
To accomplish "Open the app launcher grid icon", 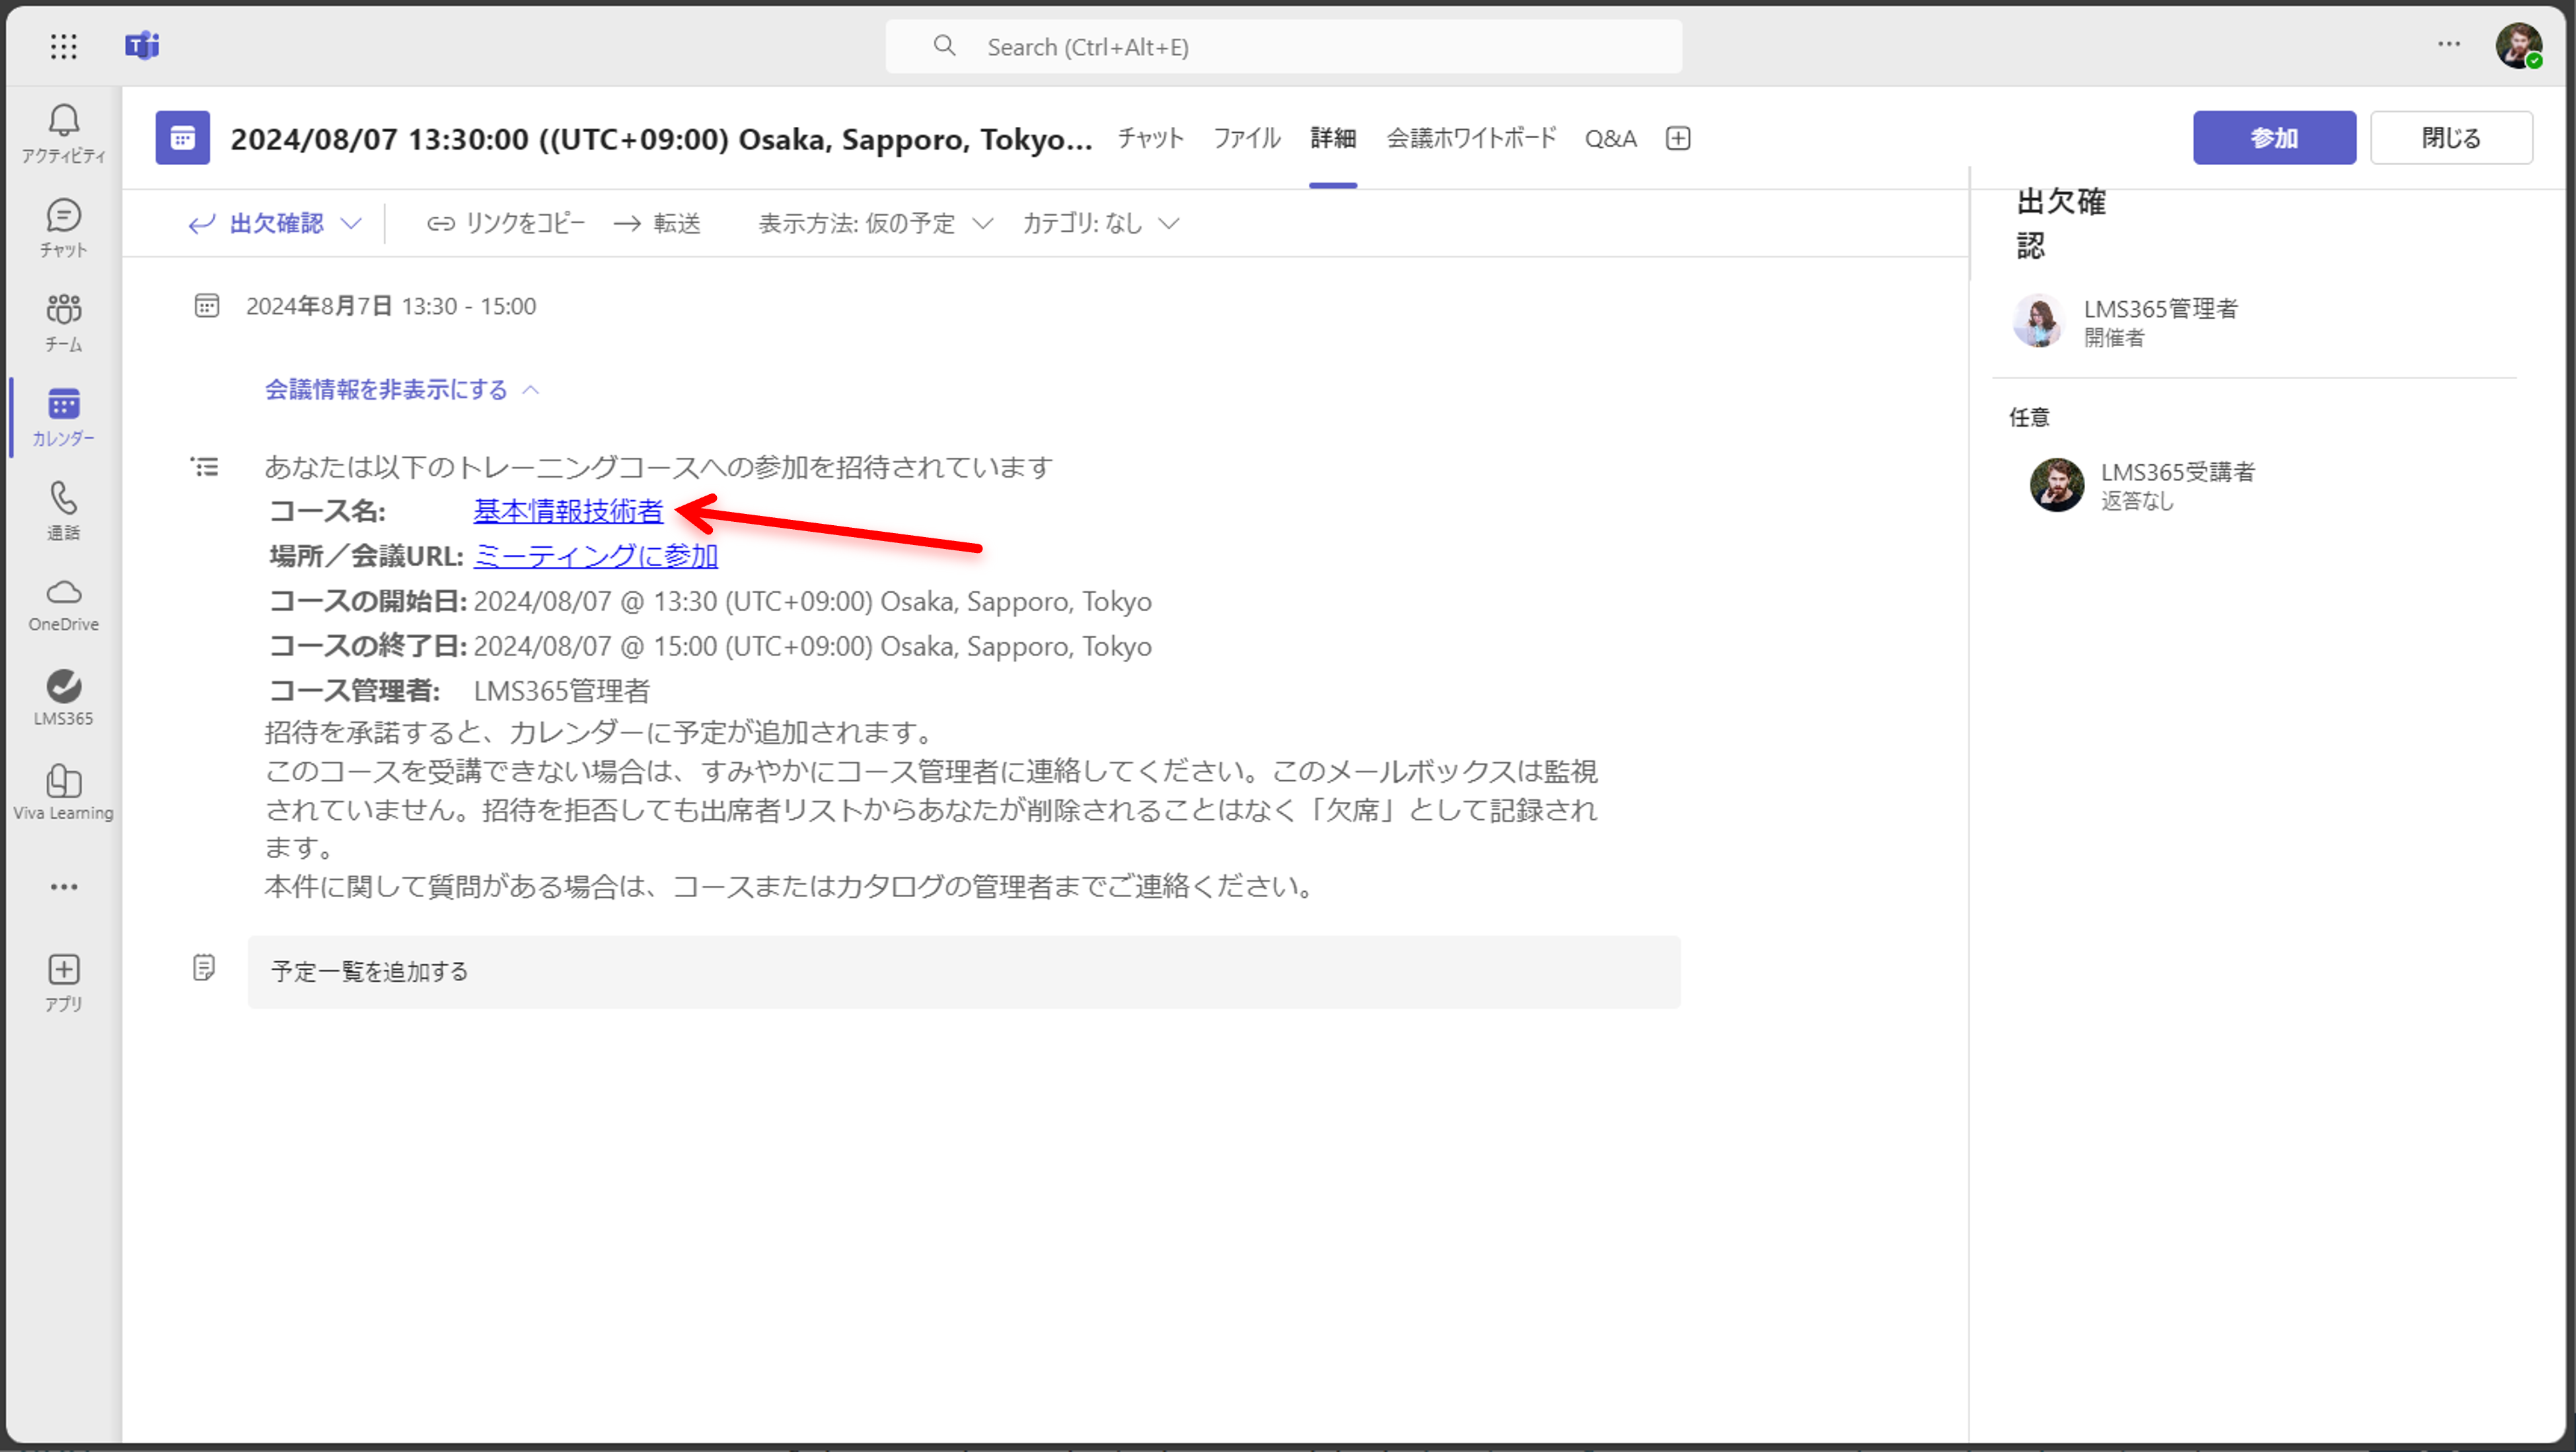I will pos(64,46).
